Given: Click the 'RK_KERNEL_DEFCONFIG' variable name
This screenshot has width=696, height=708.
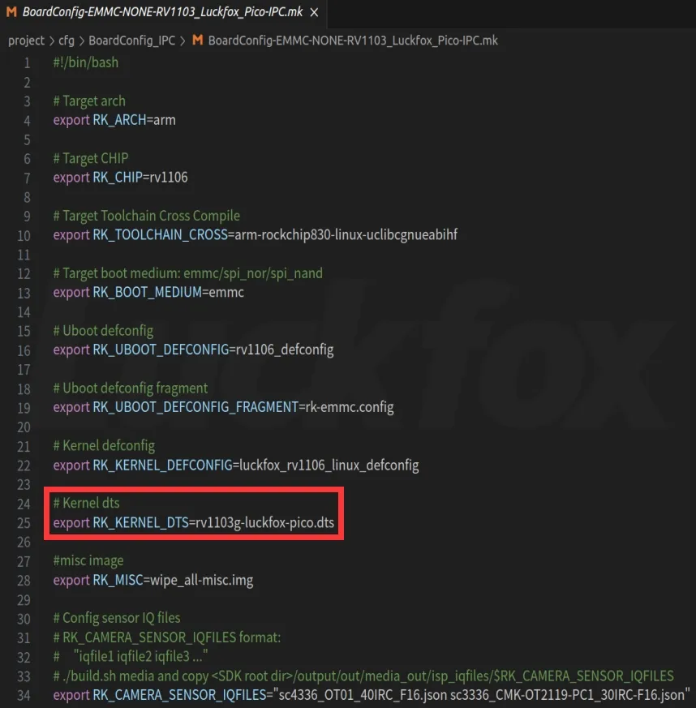Looking at the screenshot, I should (162, 465).
